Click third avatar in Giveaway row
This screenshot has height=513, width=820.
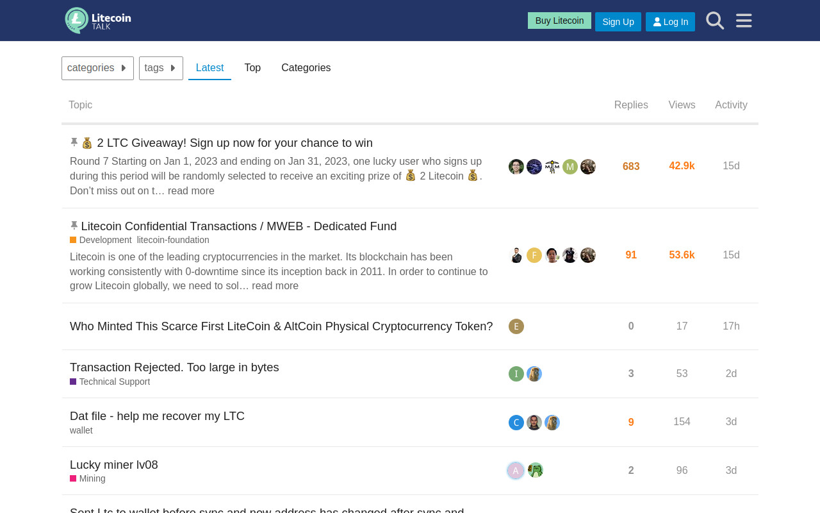pyautogui.click(x=552, y=167)
